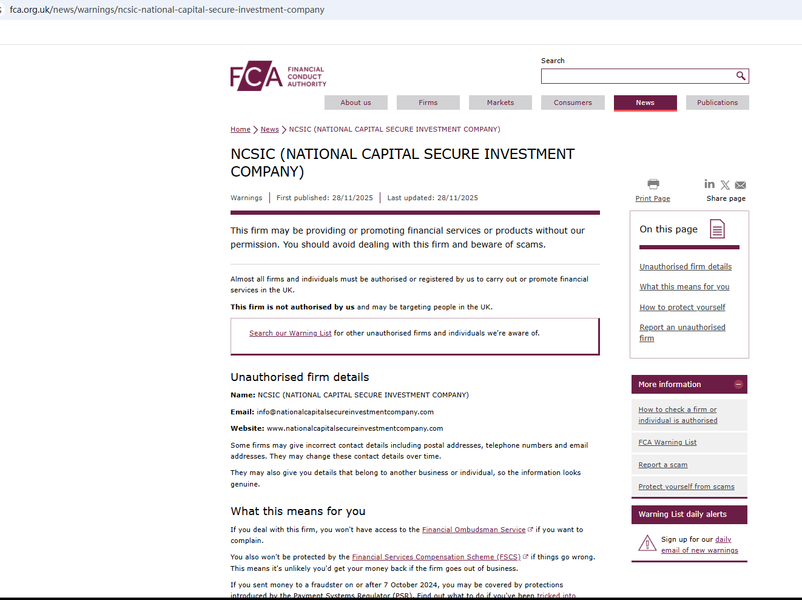Sign up for daily email warnings
The width and height of the screenshot is (802, 600).
click(699, 545)
